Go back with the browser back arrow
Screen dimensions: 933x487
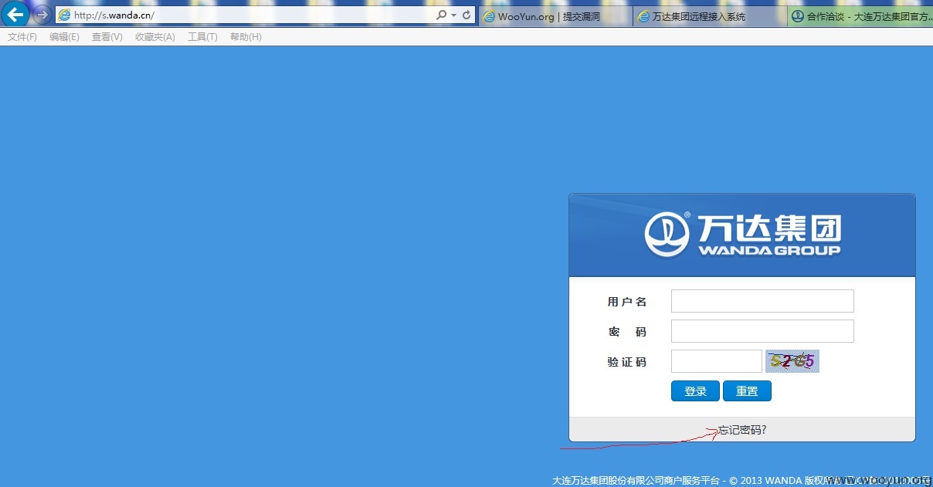click(15, 14)
